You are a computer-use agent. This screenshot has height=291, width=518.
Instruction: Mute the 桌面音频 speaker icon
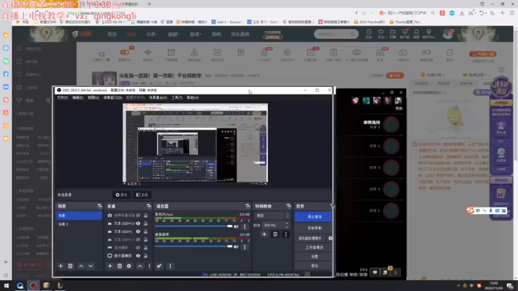point(236,247)
